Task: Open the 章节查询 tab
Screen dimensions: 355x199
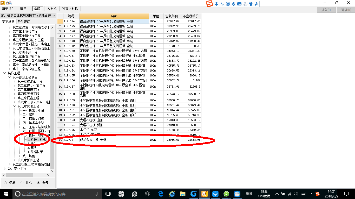Action: pyautogui.click(x=8, y=22)
